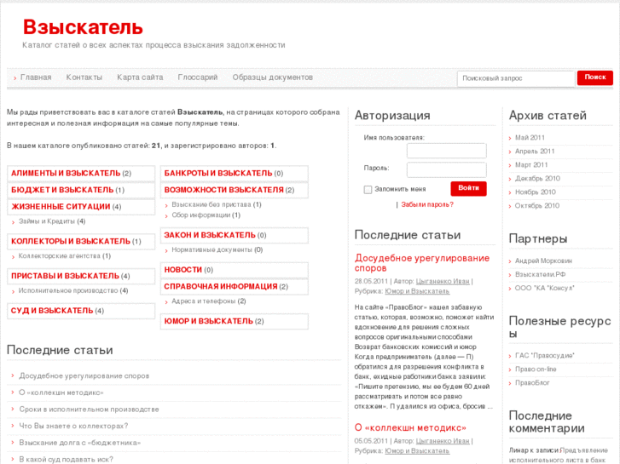Open category Жизненные ситуации
Image resolution: width=620 pixels, height=464 pixels.
coord(61,207)
